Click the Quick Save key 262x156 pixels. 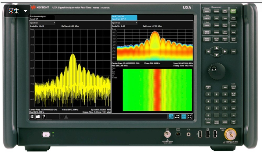tap(233, 39)
